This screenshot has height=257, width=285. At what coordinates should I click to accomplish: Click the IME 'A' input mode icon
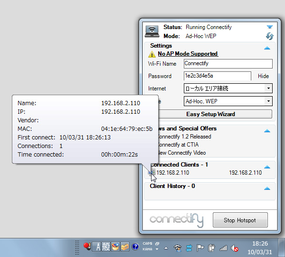[x=96, y=247]
